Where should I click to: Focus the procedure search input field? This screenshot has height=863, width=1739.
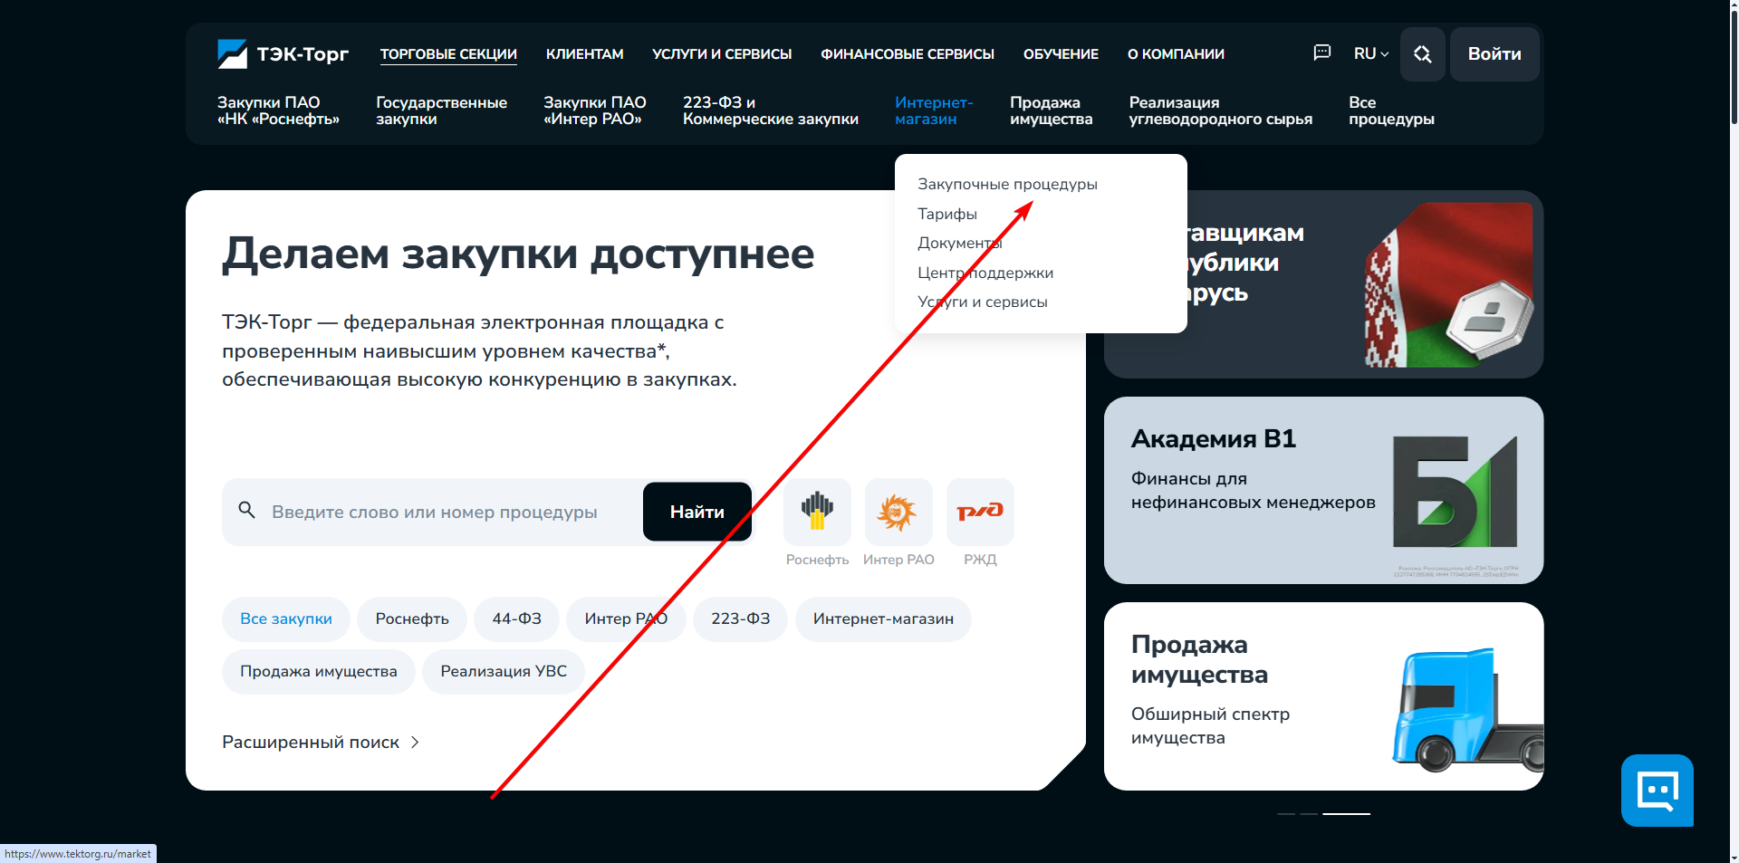[435, 512]
